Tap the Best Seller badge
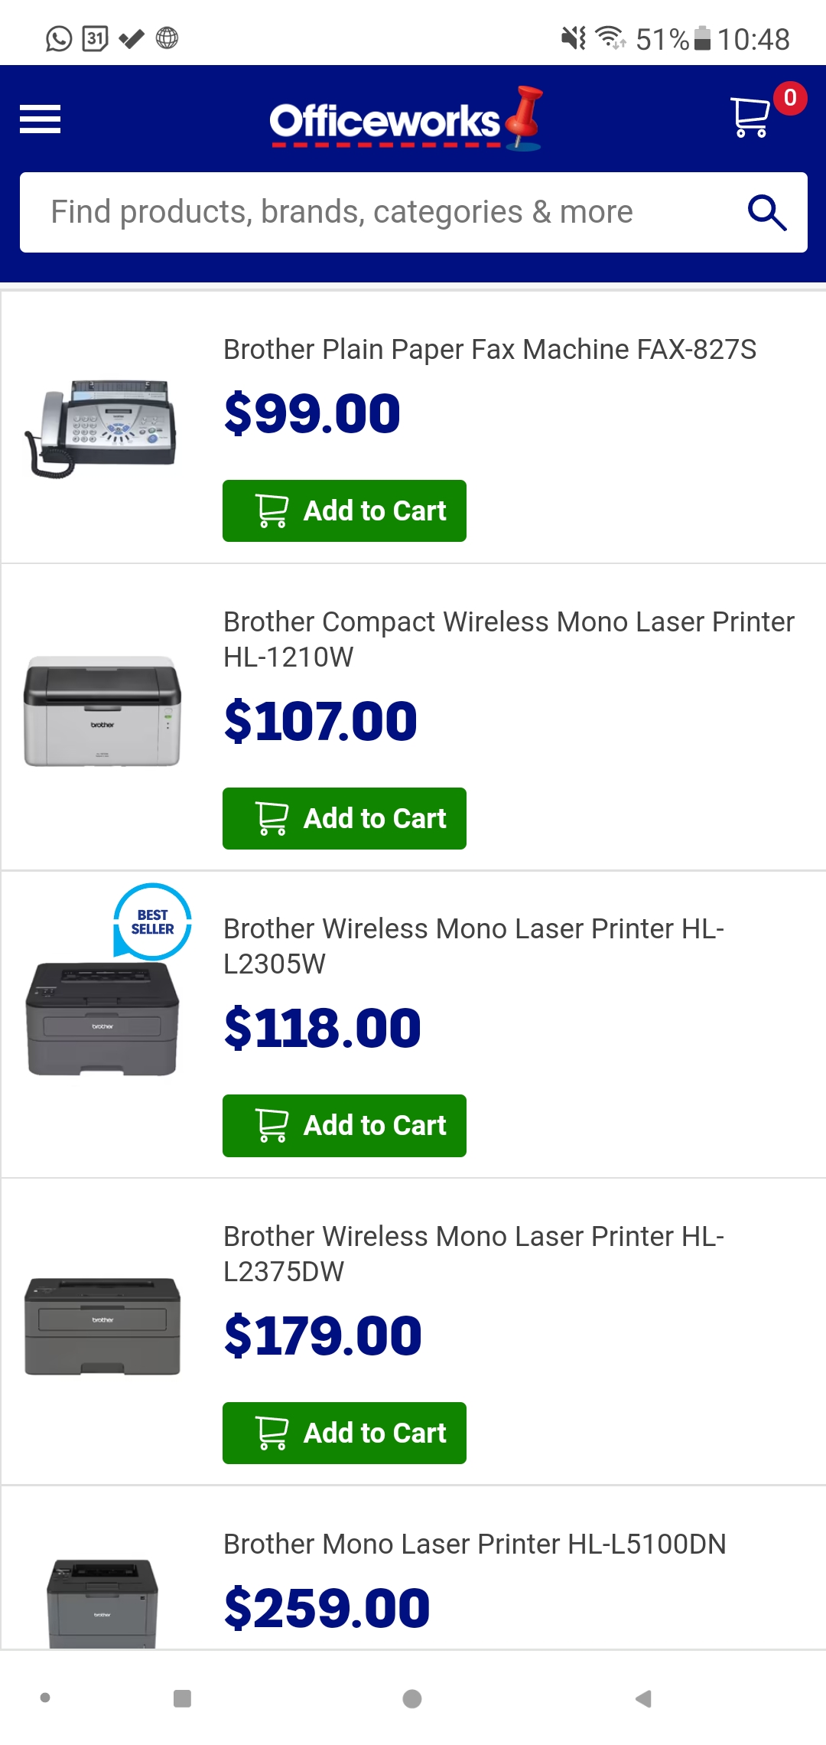Screen dimensions: 826x1745 [x=152, y=921]
